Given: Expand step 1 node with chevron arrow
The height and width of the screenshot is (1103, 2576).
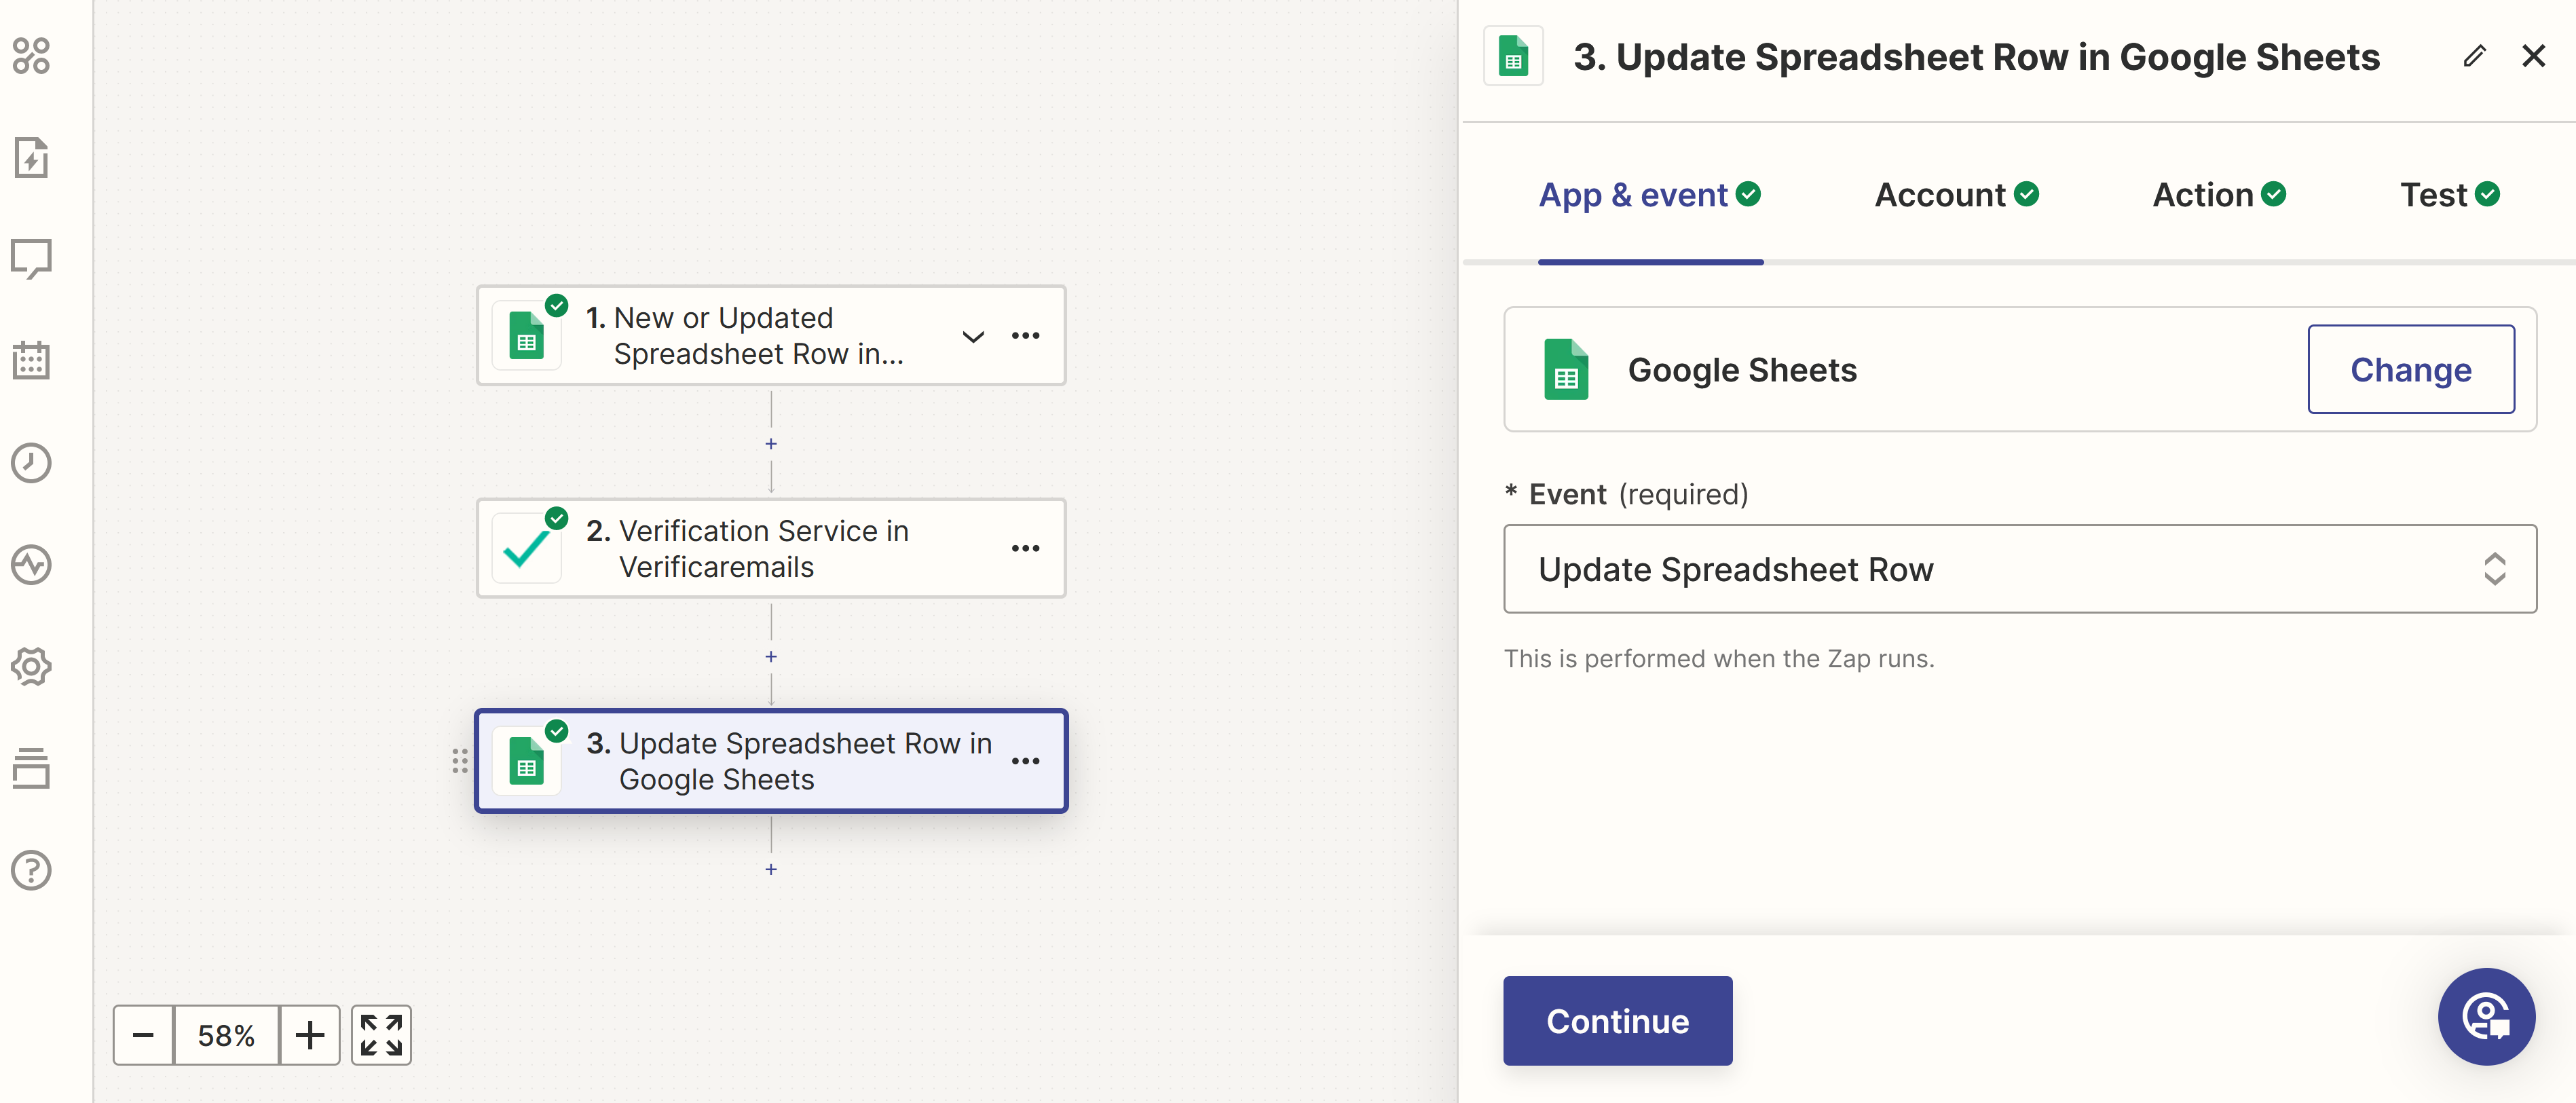Looking at the screenshot, I should click(971, 335).
